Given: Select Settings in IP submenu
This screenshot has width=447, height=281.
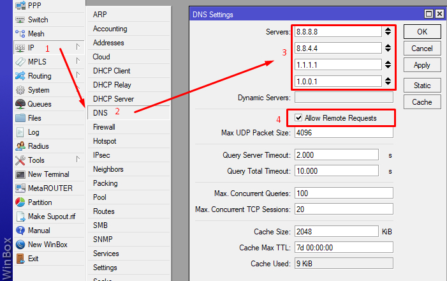Looking at the screenshot, I should tap(129, 268).
